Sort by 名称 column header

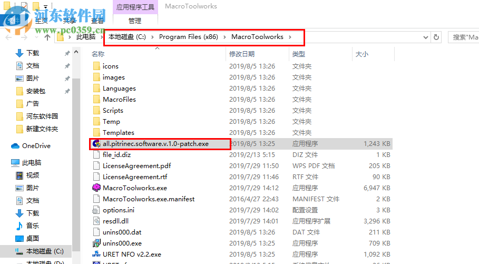click(98, 54)
